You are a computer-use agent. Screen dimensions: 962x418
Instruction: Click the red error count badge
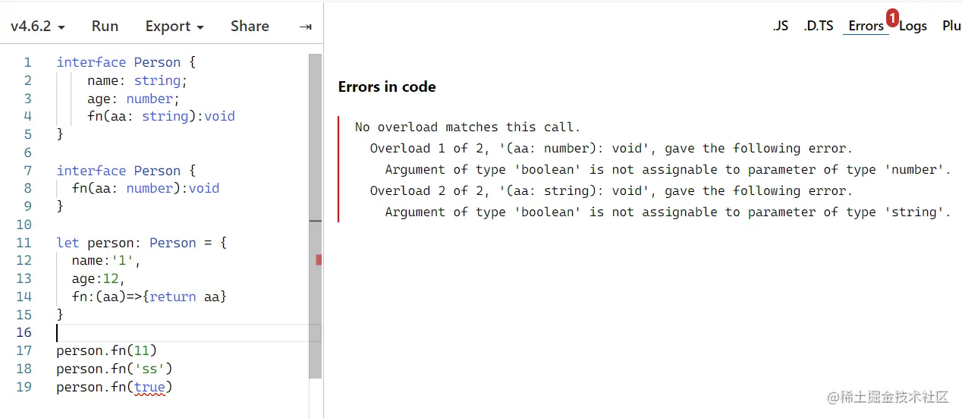[892, 17]
